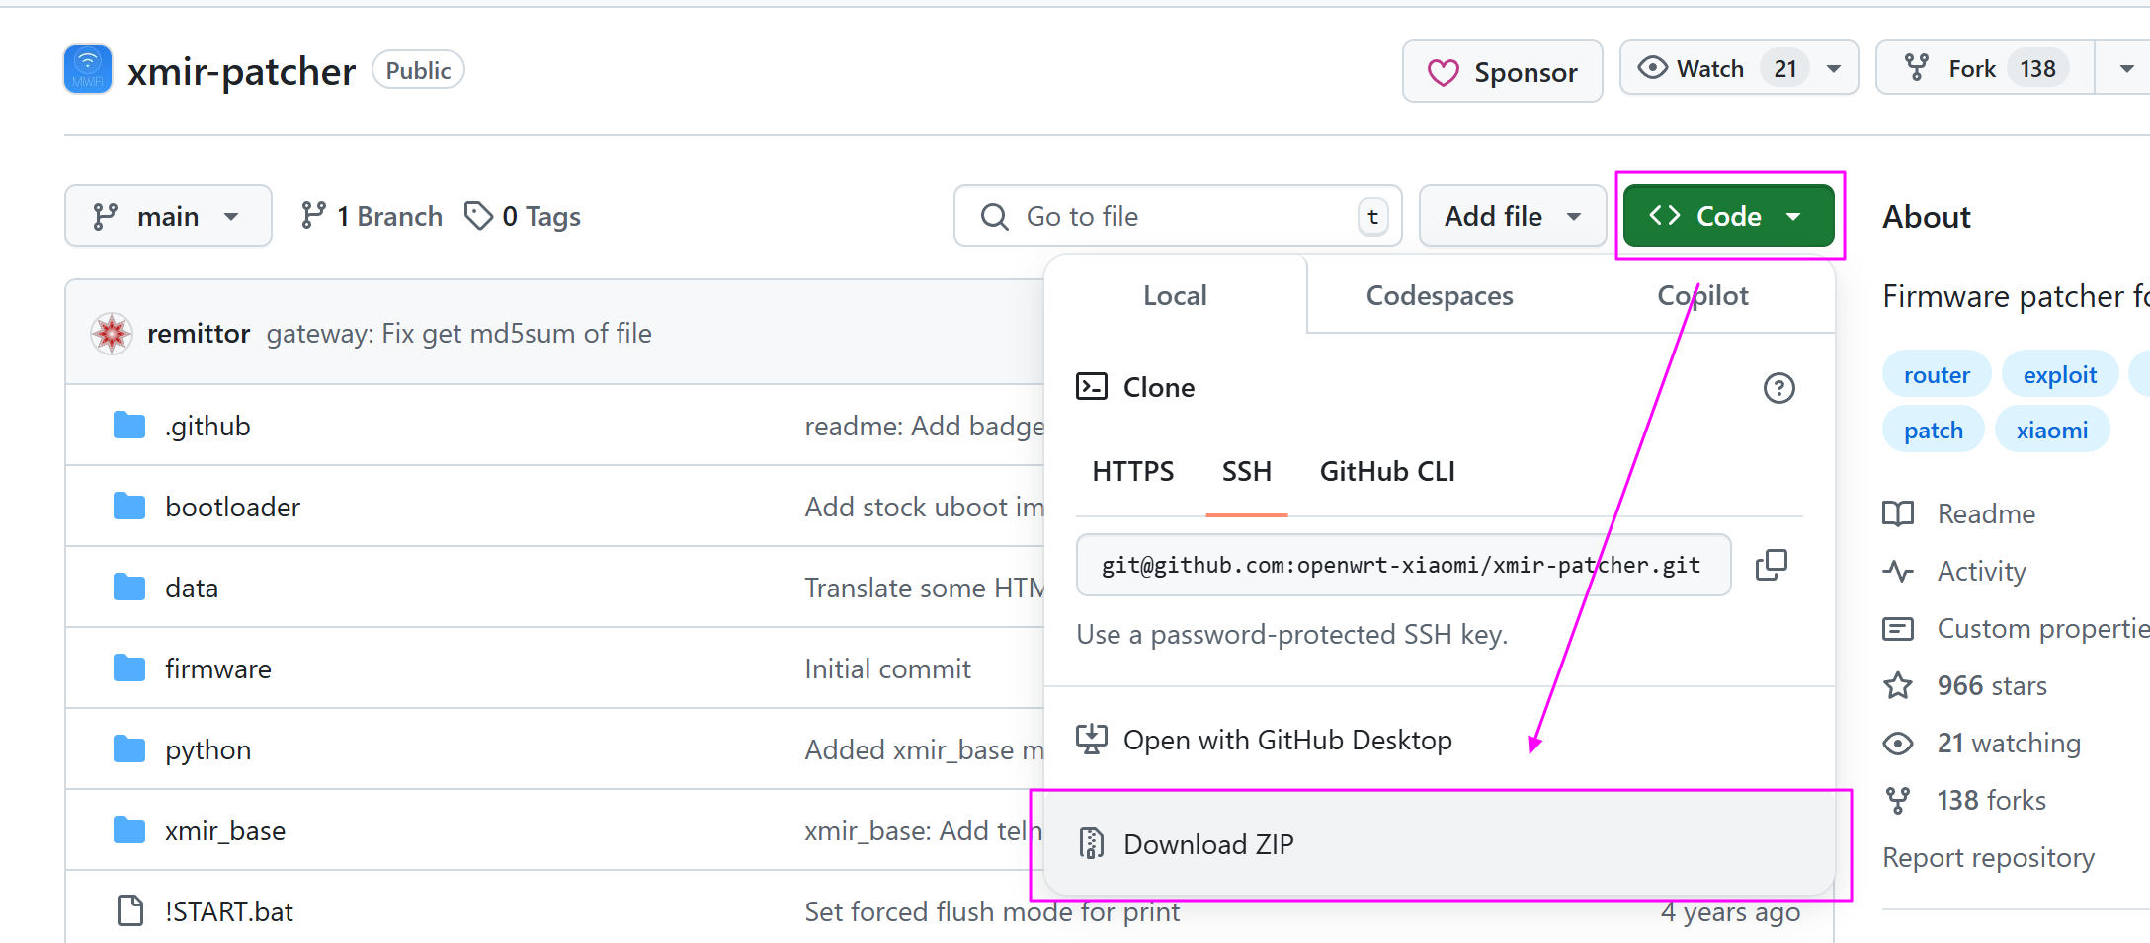Viewport: 2150px width, 943px height.
Task: Click the remittor author avatar
Action: point(112,334)
